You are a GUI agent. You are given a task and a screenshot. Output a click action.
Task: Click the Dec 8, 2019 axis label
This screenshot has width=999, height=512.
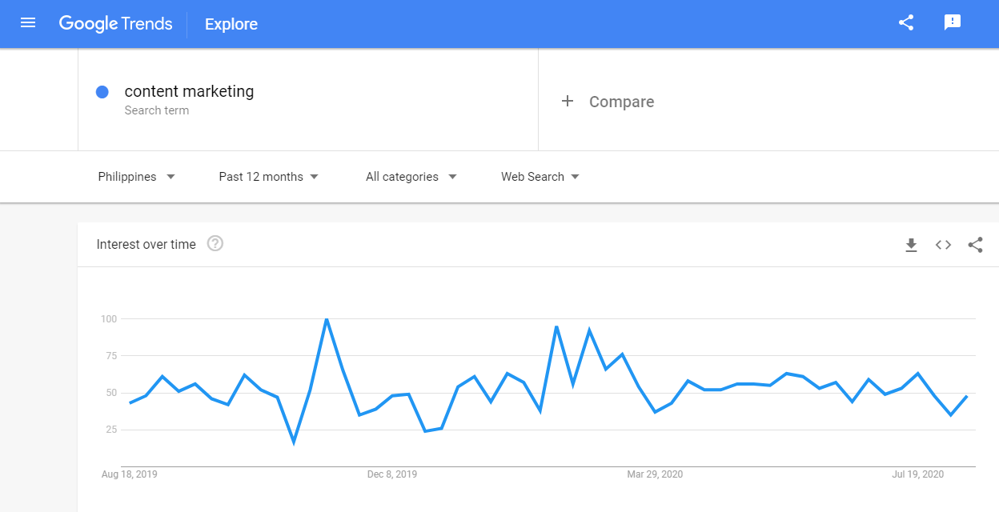392,474
